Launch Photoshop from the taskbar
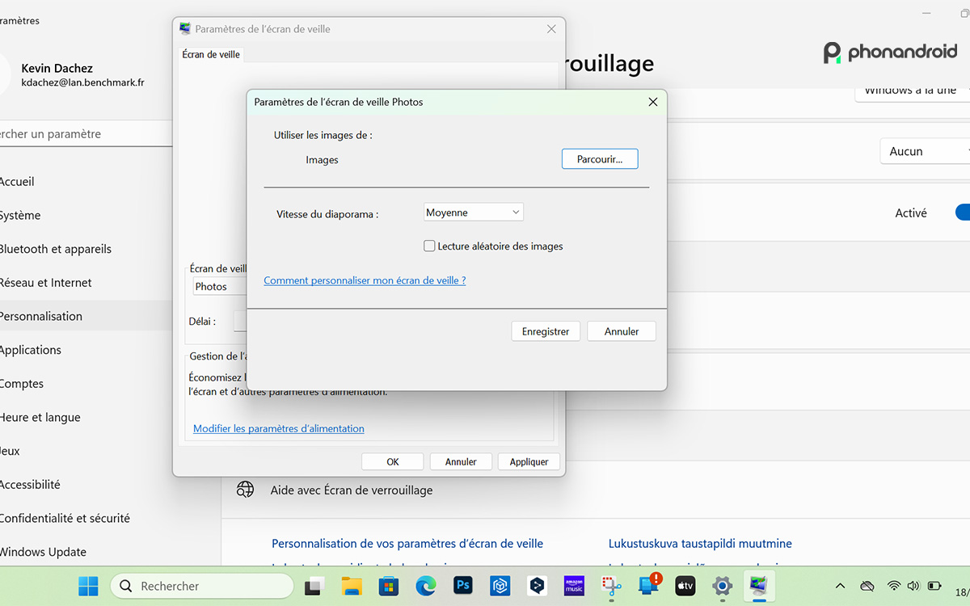 [462, 586]
